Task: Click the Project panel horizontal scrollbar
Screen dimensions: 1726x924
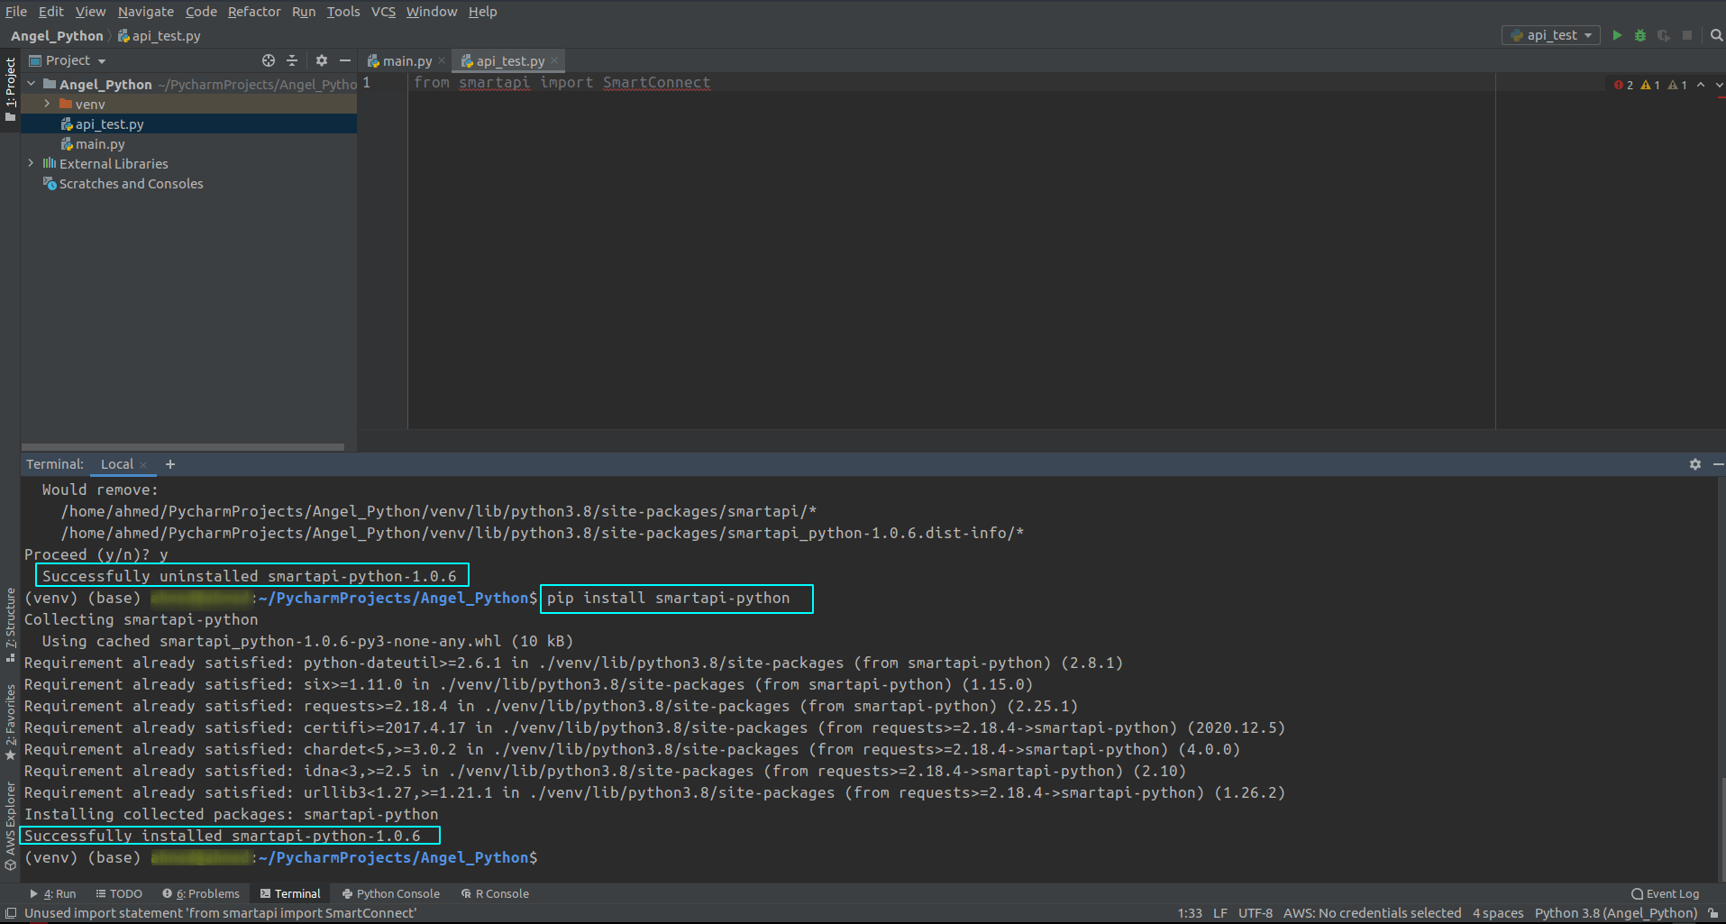Action: 183,446
